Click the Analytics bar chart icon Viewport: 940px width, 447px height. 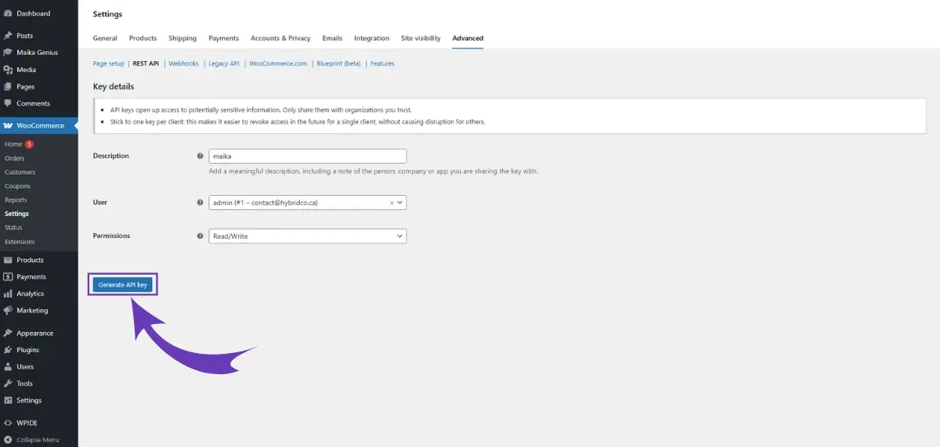(8, 294)
